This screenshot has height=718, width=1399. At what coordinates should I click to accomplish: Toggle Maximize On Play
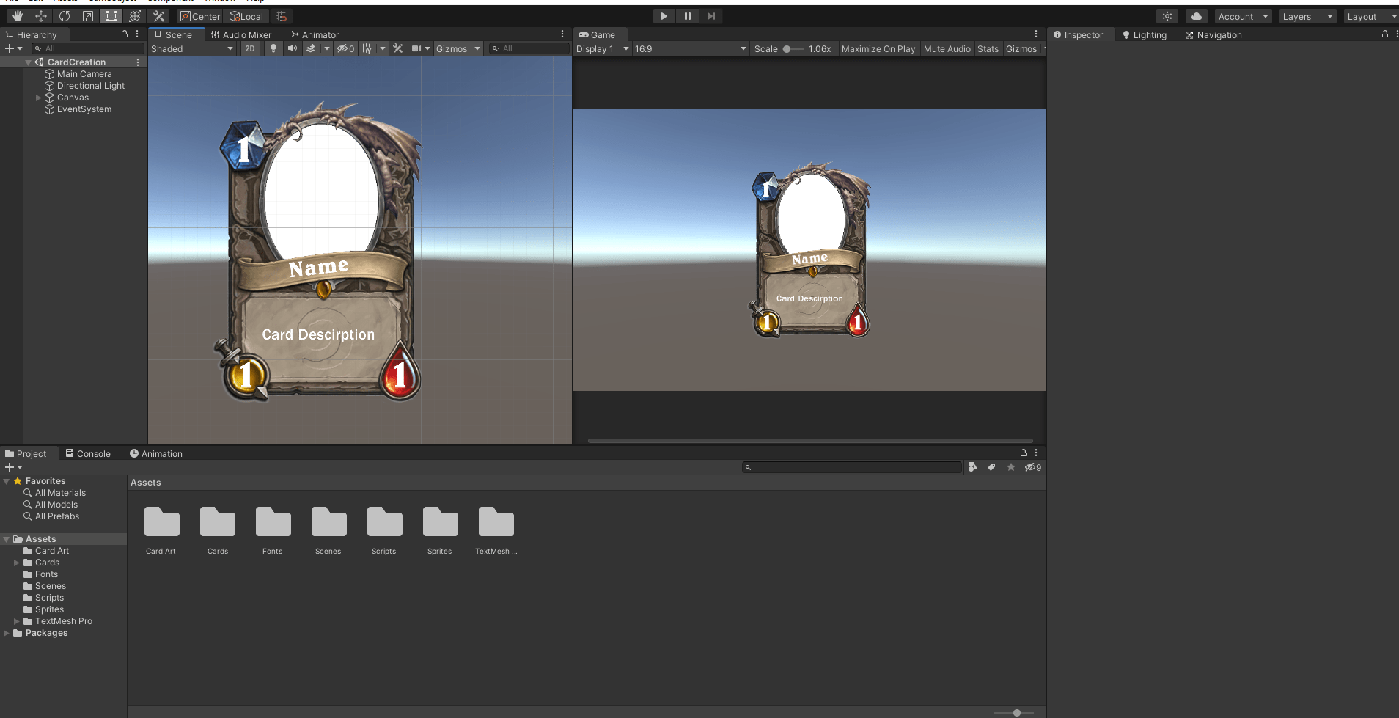[x=878, y=49]
